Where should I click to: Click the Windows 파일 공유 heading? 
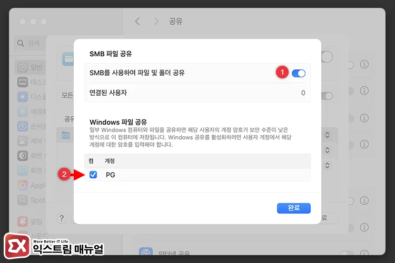pos(118,122)
